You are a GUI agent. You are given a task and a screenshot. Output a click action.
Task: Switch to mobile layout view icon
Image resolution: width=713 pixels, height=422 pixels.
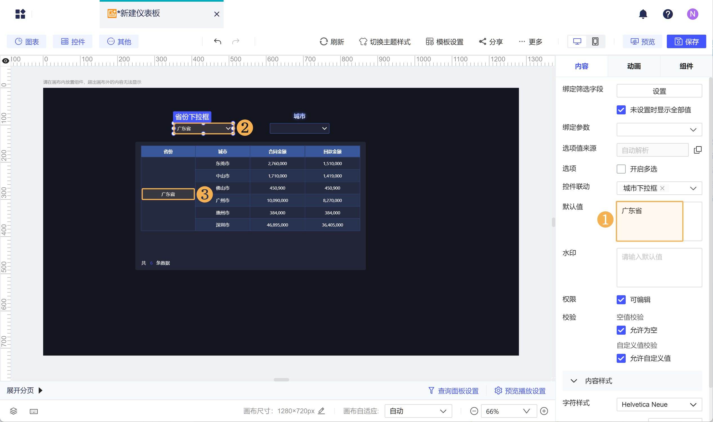(x=595, y=41)
